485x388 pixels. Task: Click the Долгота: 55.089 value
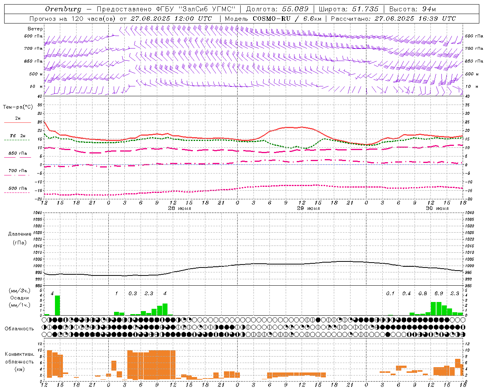[x=277, y=9]
